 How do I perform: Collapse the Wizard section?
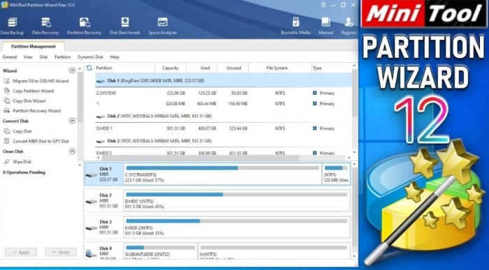73,70
